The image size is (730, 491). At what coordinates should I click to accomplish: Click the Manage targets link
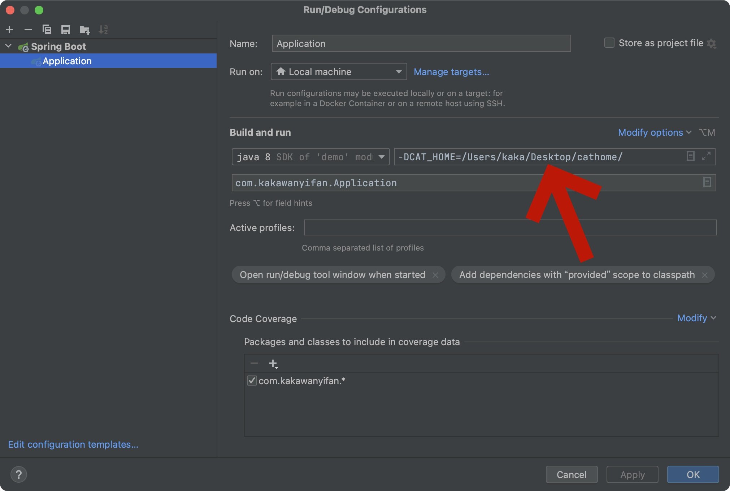451,72
